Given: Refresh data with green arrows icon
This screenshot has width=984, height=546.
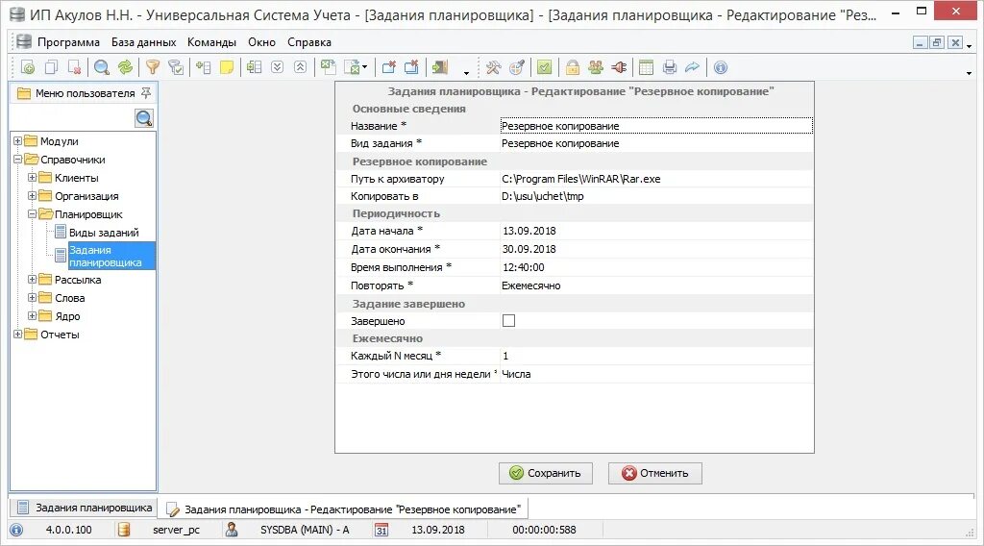Looking at the screenshot, I should pyautogui.click(x=126, y=67).
